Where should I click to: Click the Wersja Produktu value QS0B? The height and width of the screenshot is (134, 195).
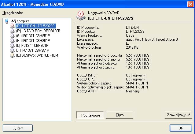point(130,35)
